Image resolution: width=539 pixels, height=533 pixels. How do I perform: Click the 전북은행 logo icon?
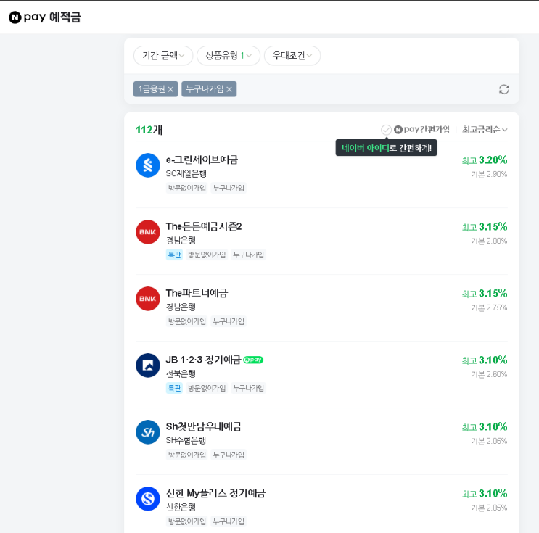click(148, 365)
